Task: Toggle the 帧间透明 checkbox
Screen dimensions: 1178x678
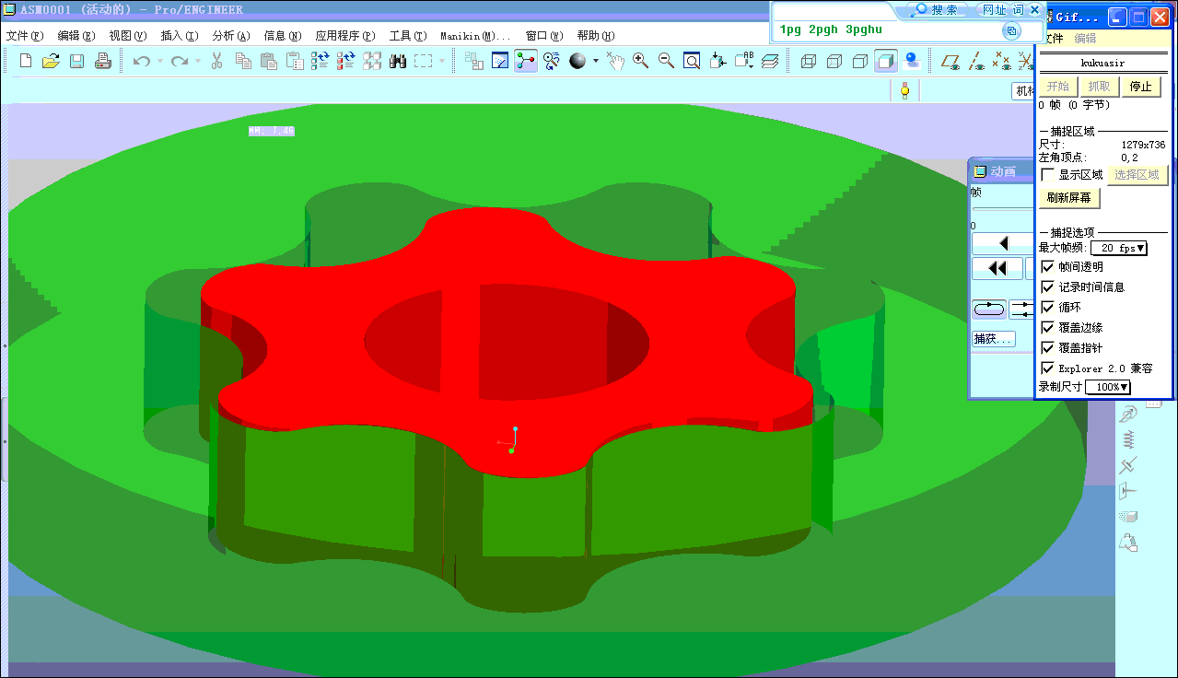Action: pyautogui.click(x=1047, y=266)
